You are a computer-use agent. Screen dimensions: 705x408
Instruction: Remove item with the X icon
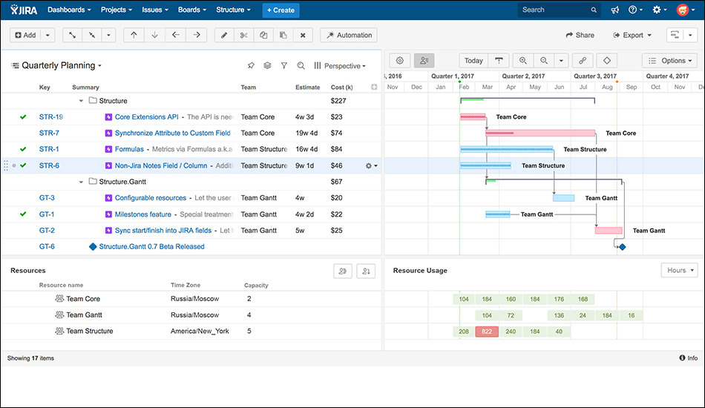pos(303,35)
